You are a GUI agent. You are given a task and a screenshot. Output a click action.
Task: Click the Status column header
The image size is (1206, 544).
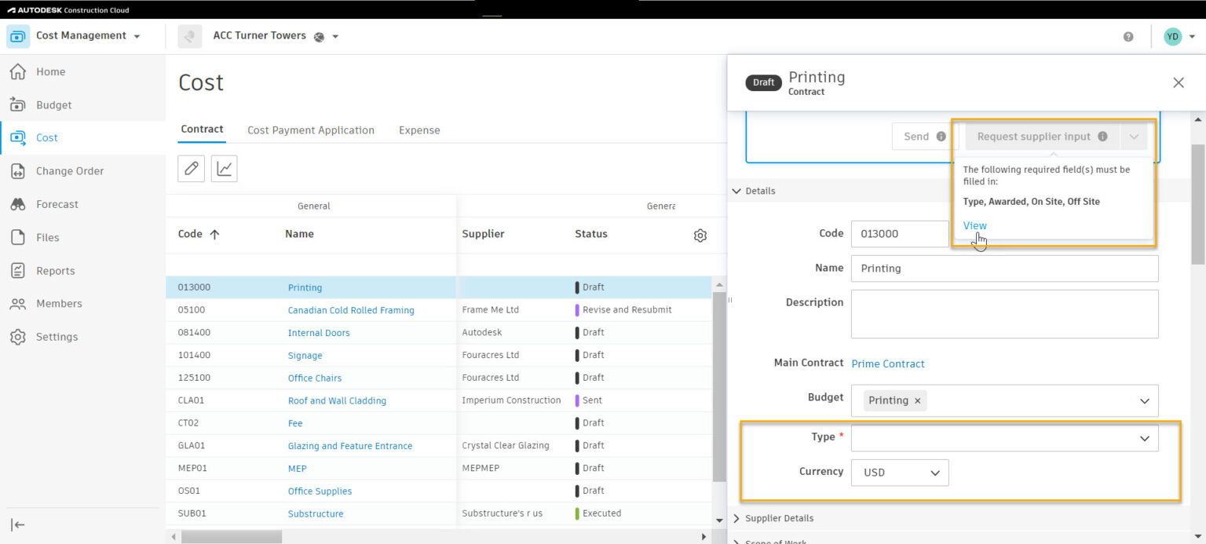(x=591, y=234)
